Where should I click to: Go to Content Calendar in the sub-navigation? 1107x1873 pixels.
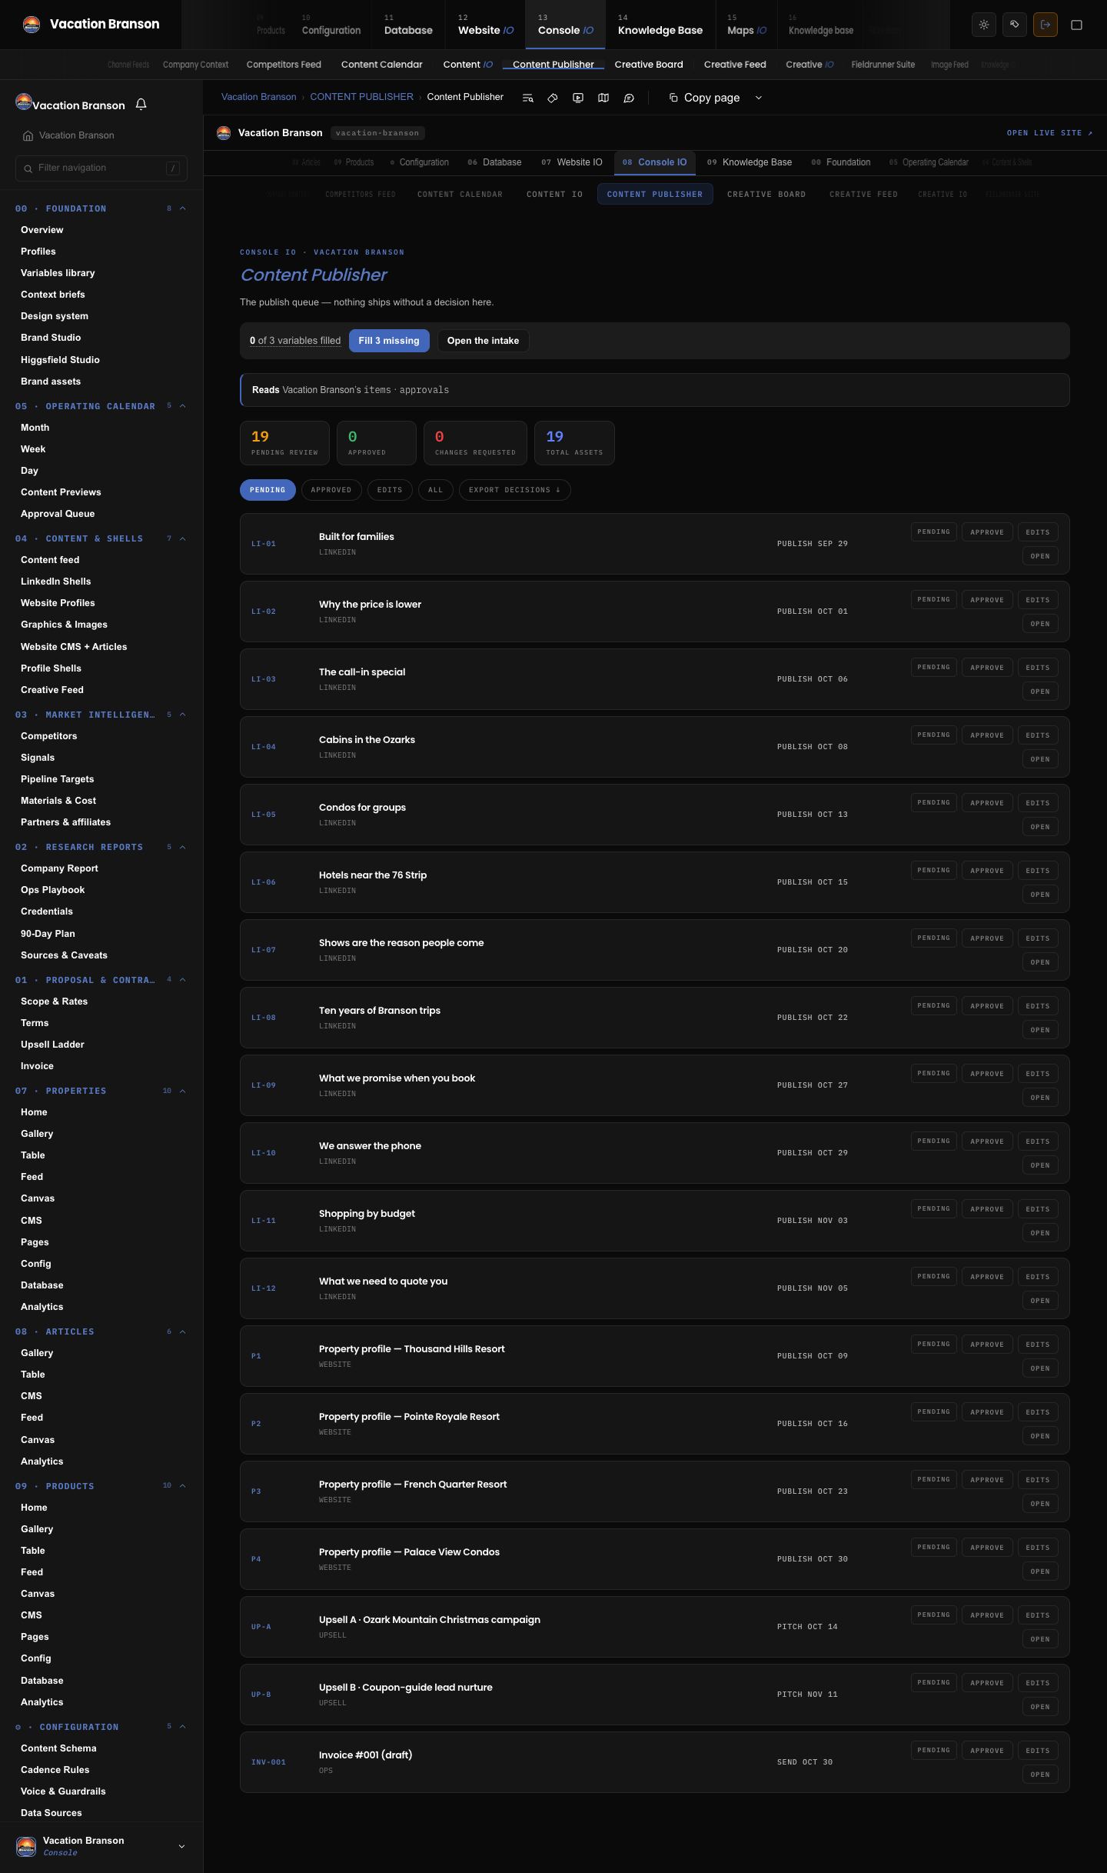(382, 65)
